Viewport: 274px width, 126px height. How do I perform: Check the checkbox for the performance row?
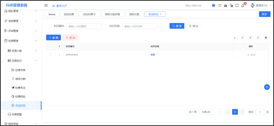pos(51,54)
